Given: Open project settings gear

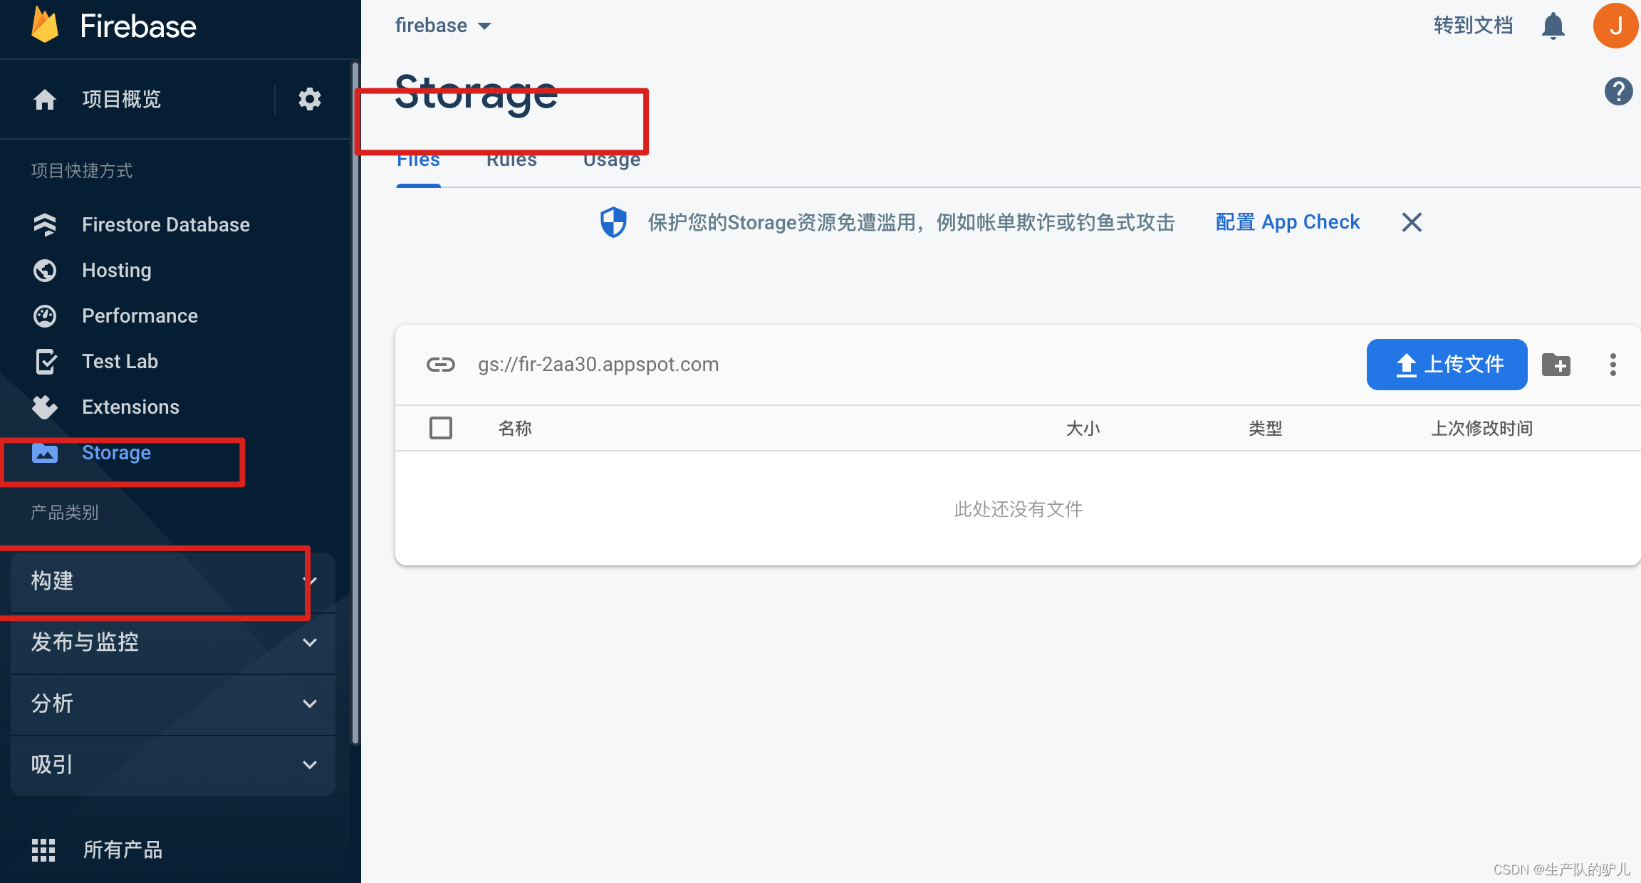Looking at the screenshot, I should click(309, 99).
